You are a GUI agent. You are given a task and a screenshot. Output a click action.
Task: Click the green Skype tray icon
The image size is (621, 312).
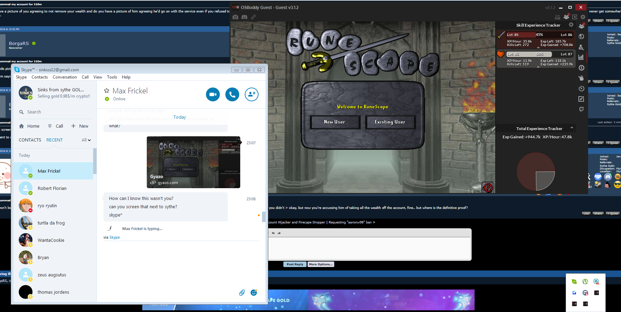tap(574, 282)
